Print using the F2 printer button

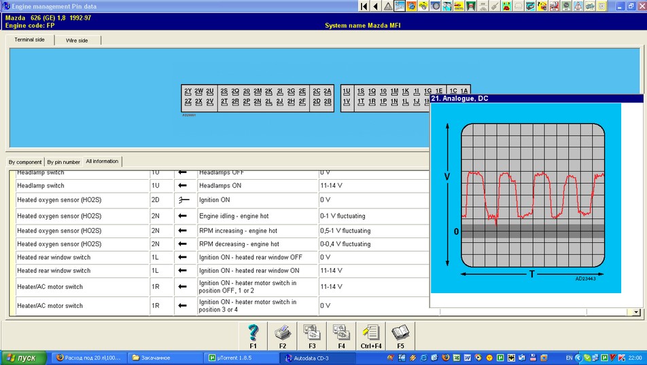283,336
